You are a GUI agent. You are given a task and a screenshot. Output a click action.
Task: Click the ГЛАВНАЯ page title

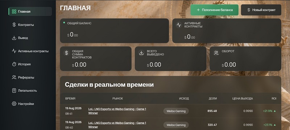coord(75,8)
